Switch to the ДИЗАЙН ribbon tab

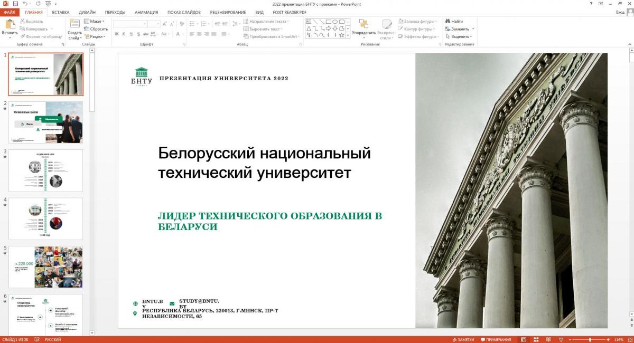click(x=87, y=12)
